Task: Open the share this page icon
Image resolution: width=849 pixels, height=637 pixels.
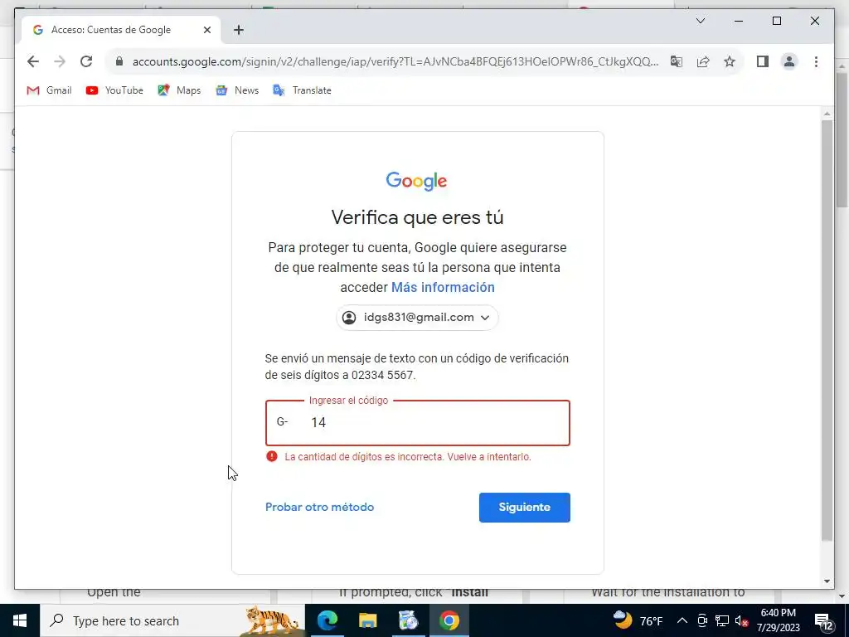Action: coord(703,61)
